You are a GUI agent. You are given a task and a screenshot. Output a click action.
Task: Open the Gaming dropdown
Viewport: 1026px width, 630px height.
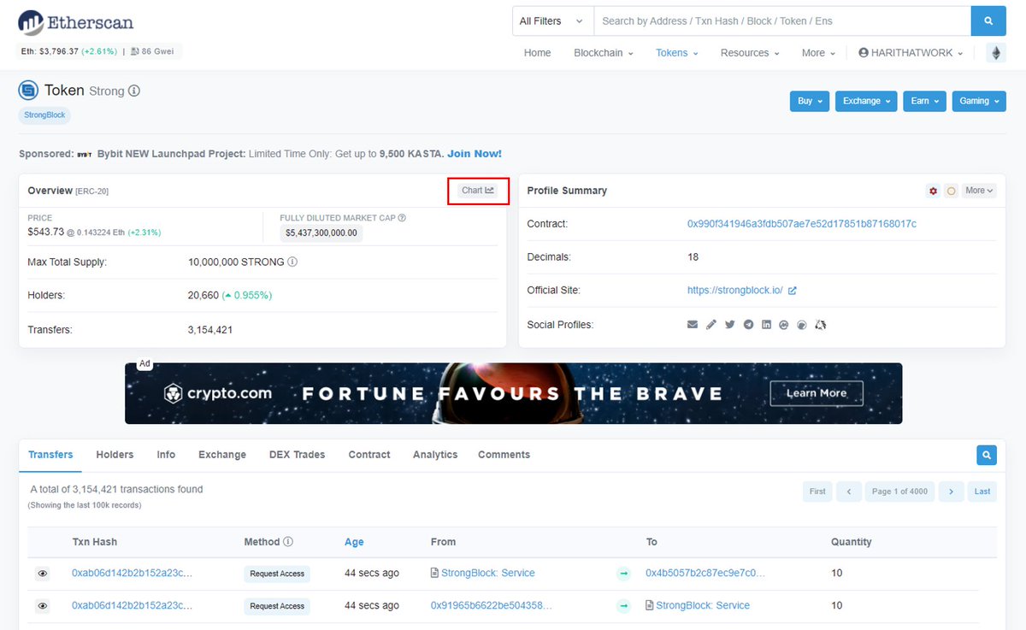(978, 101)
